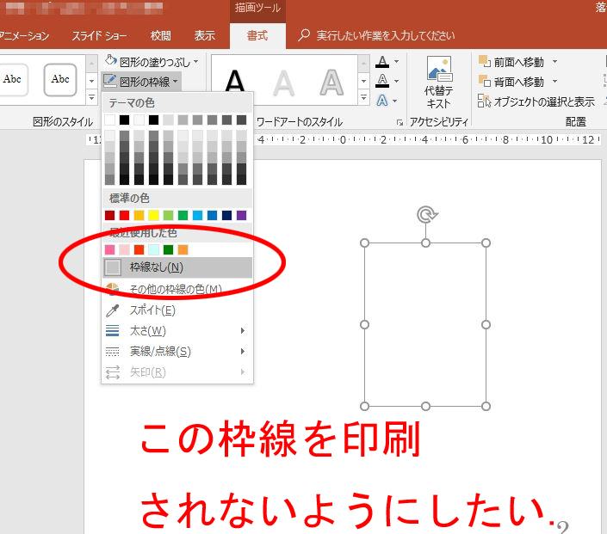Open the Text Fill color dropdown arrow
Screen dimensions: 607x534
(397, 62)
